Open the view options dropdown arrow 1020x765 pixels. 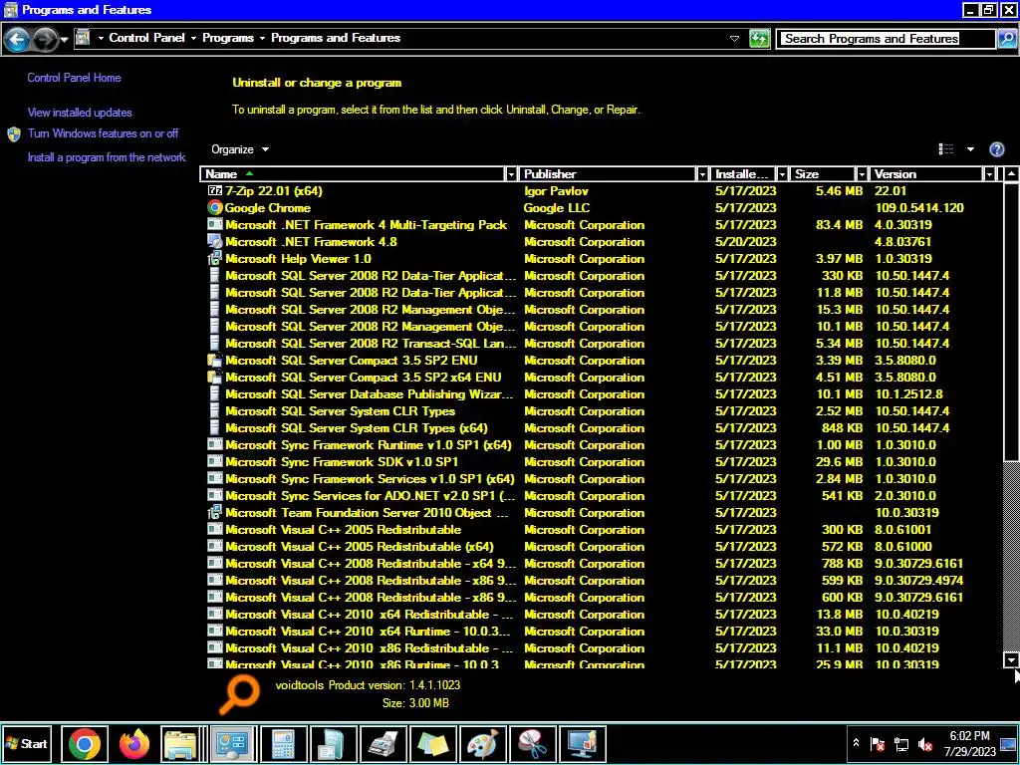pyautogui.click(x=970, y=149)
